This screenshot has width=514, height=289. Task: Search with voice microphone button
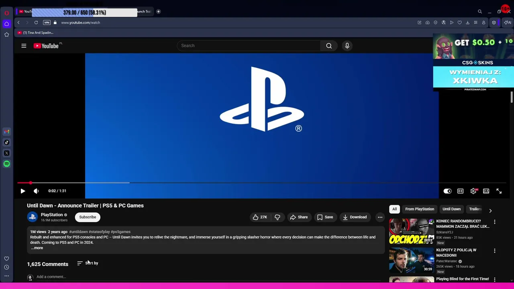[x=347, y=46]
